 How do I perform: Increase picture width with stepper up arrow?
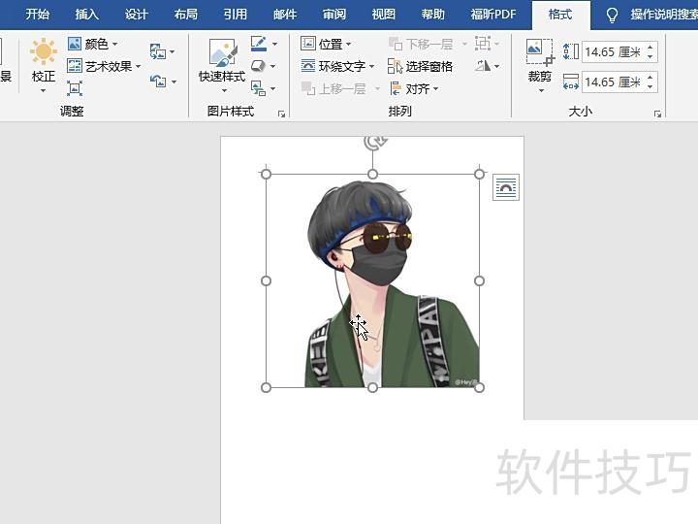[650, 77]
